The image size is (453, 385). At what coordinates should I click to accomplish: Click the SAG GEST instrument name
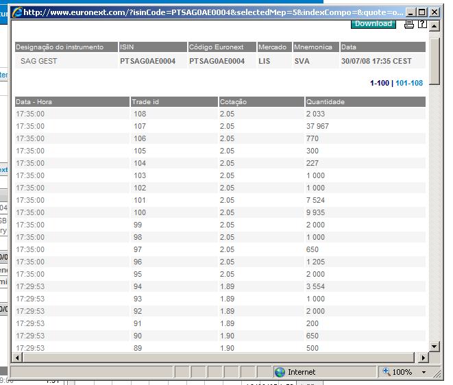click(x=38, y=61)
